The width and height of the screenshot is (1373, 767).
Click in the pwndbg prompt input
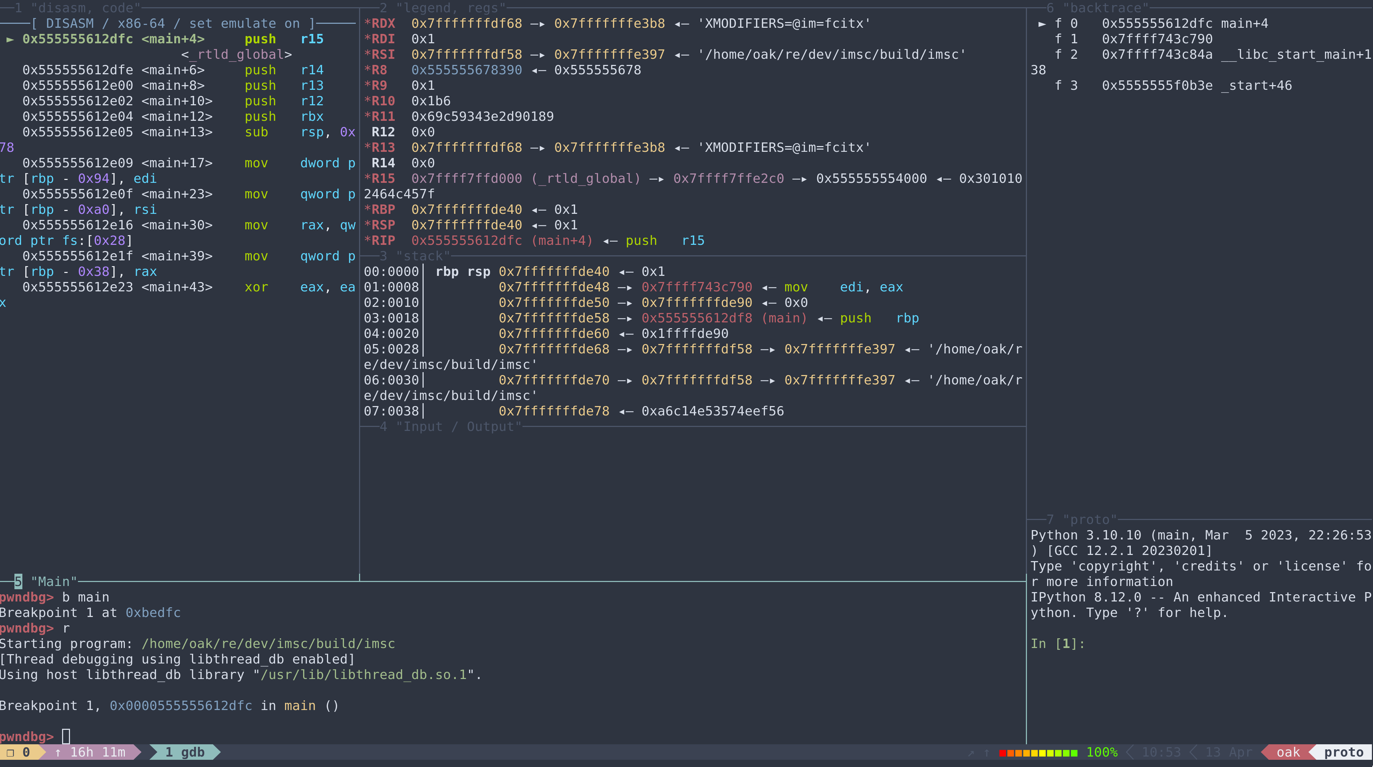66,737
